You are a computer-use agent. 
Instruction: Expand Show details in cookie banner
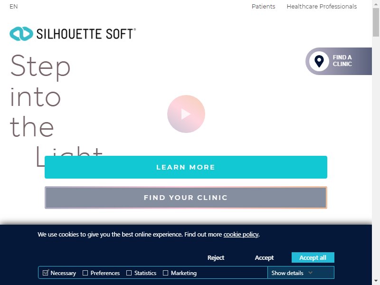click(x=301, y=273)
